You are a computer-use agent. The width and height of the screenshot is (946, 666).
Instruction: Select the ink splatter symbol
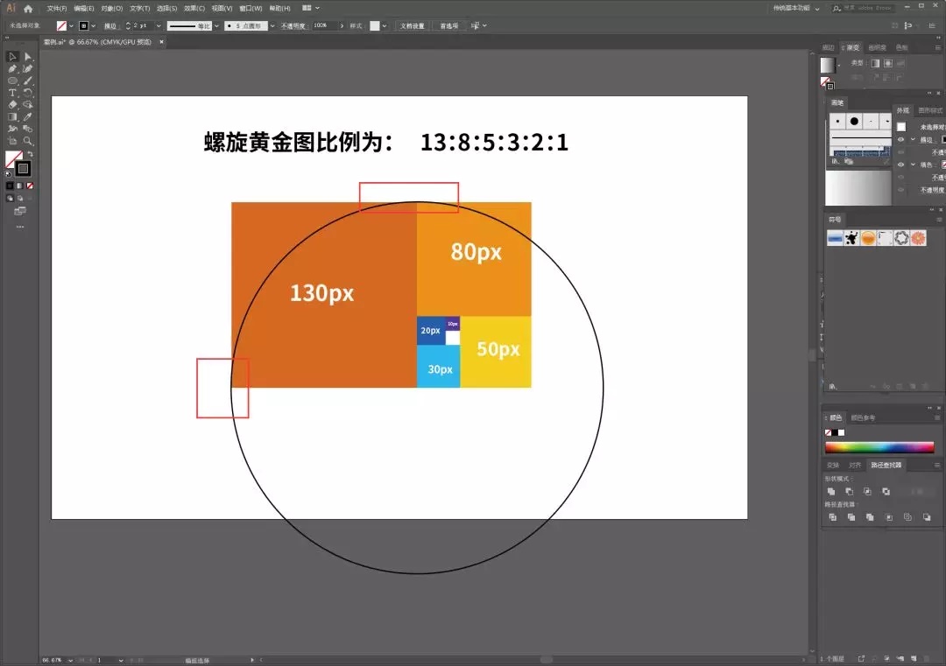pyautogui.click(x=851, y=238)
